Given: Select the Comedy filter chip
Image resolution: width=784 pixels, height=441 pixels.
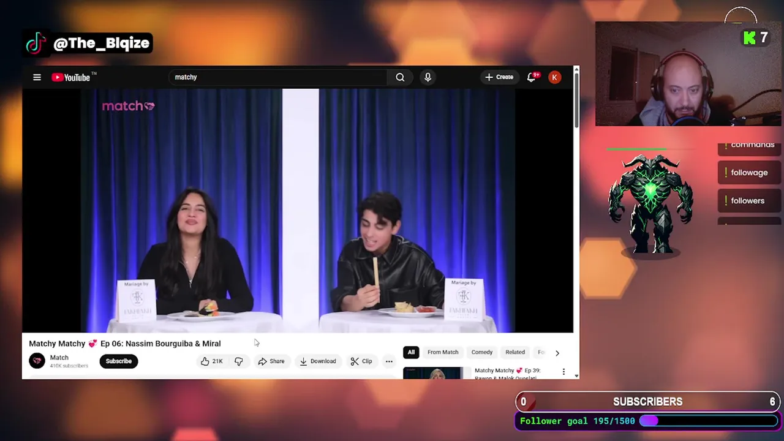Looking at the screenshot, I should click(482, 352).
